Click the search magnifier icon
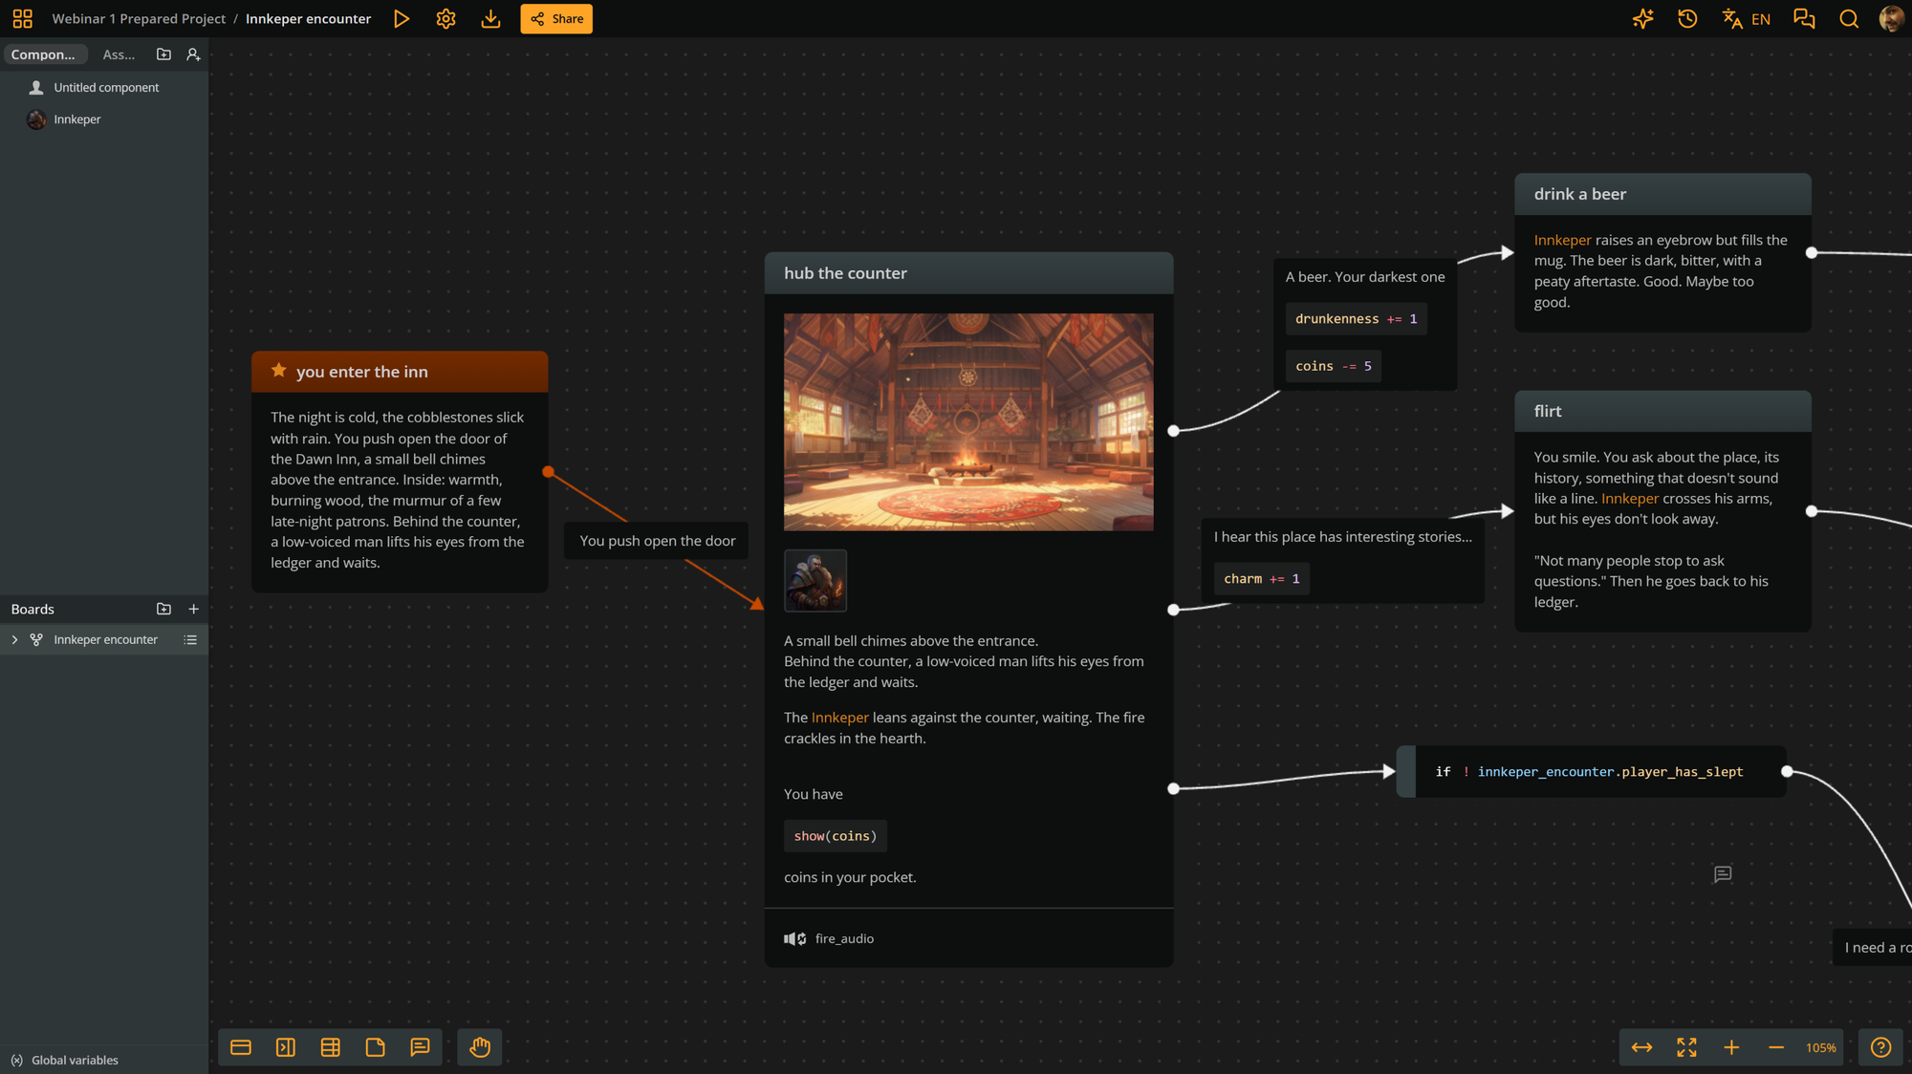Image resolution: width=1912 pixels, height=1074 pixels. (x=1849, y=19)
